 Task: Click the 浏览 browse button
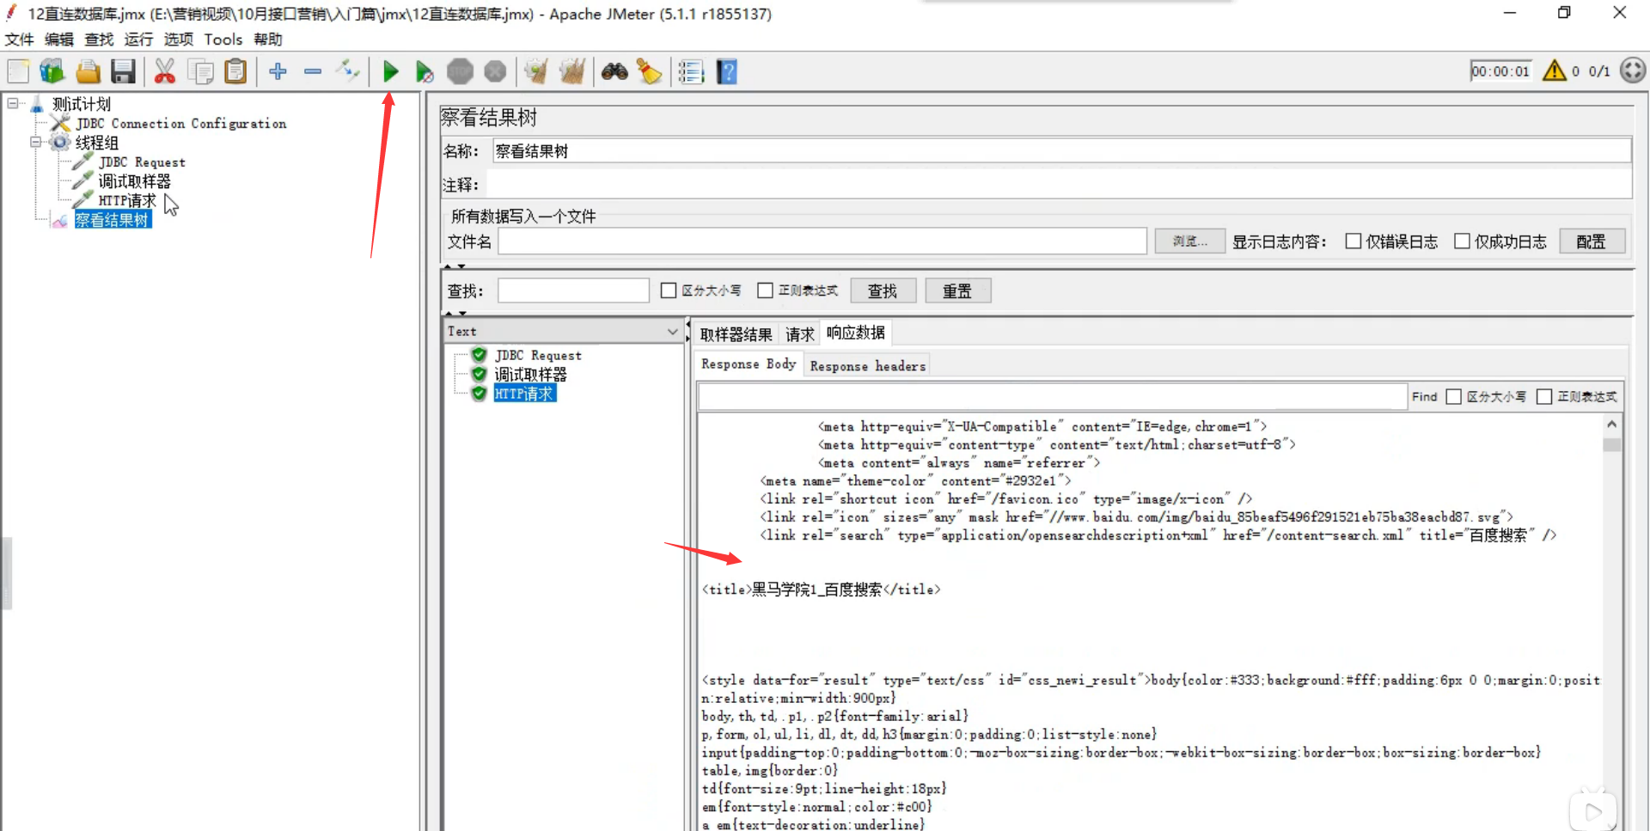(1189, 241)
